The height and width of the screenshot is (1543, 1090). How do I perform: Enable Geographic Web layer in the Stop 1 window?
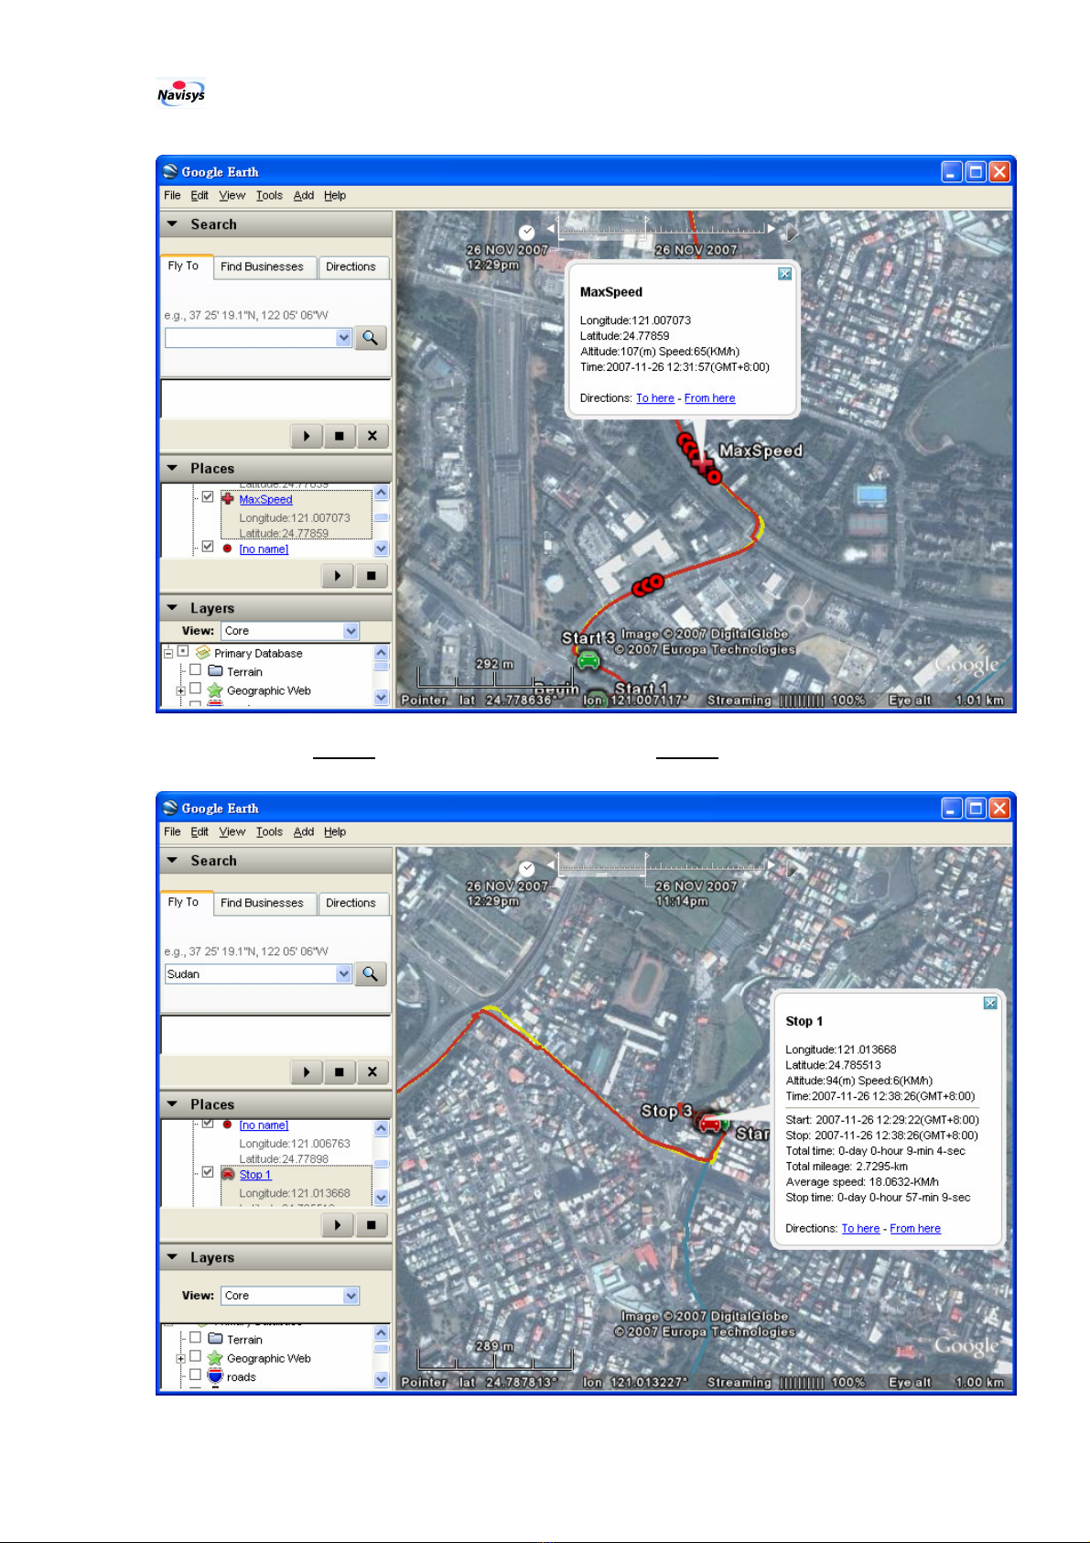pos(195,1356)
